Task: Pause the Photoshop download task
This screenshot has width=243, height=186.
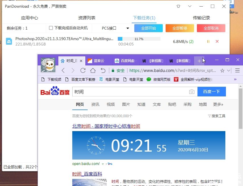Action: tap(208, 42)
